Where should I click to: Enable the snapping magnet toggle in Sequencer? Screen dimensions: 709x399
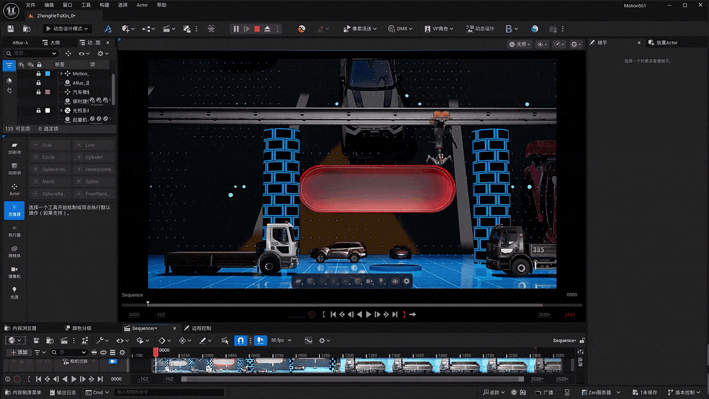240,340
